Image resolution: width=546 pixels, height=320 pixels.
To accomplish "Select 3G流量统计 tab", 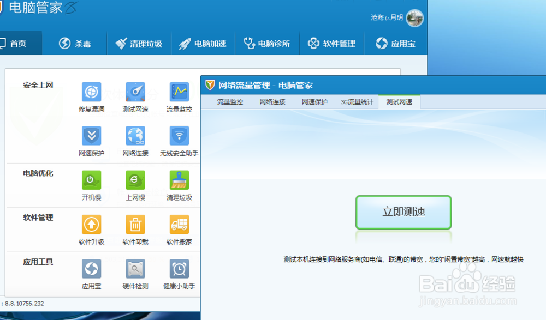I will [x=357, y=102].
